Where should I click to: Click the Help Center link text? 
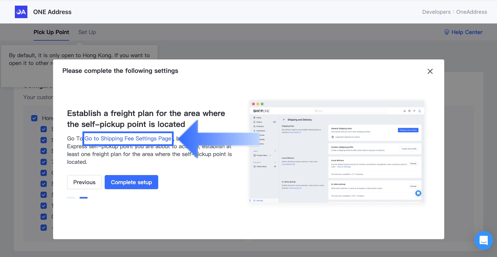[x=467, y=32]
